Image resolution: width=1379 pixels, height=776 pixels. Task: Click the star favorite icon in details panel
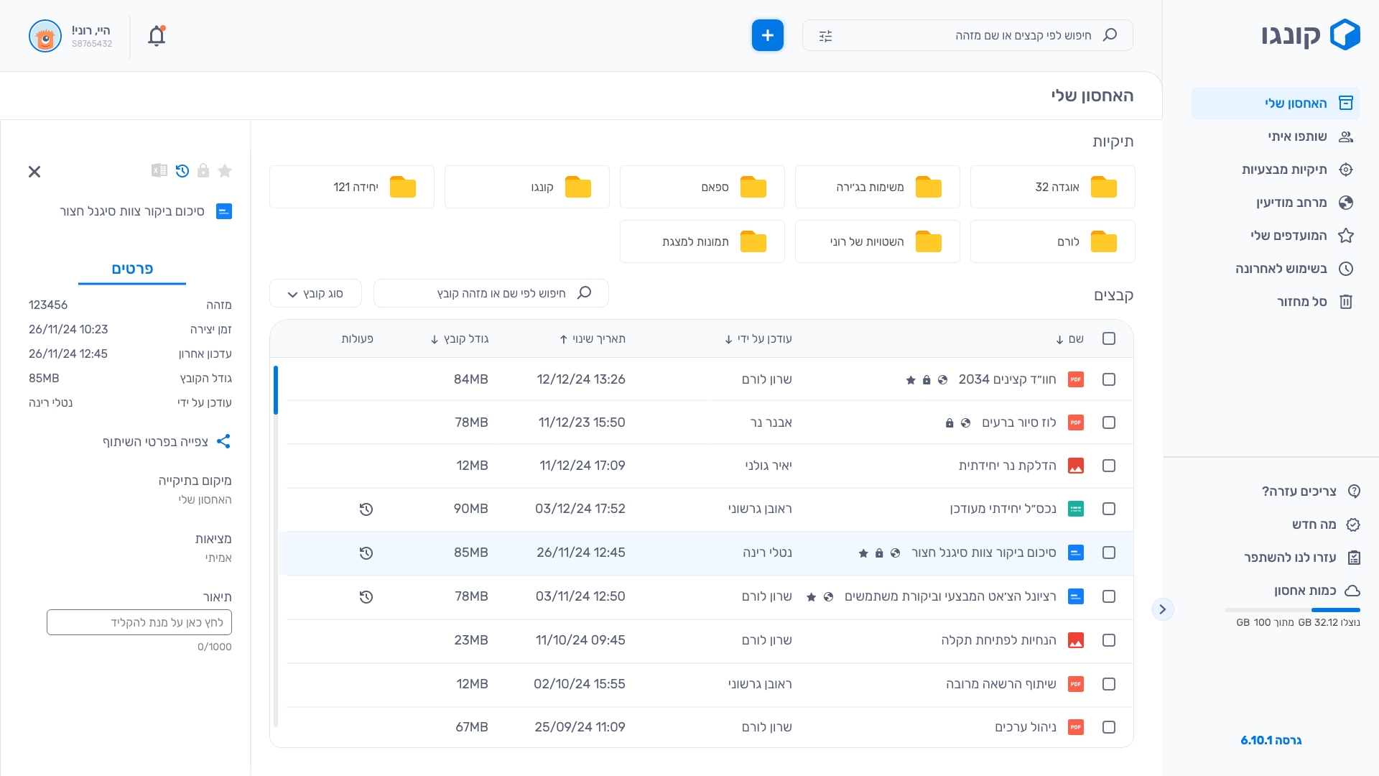(225, 171)
